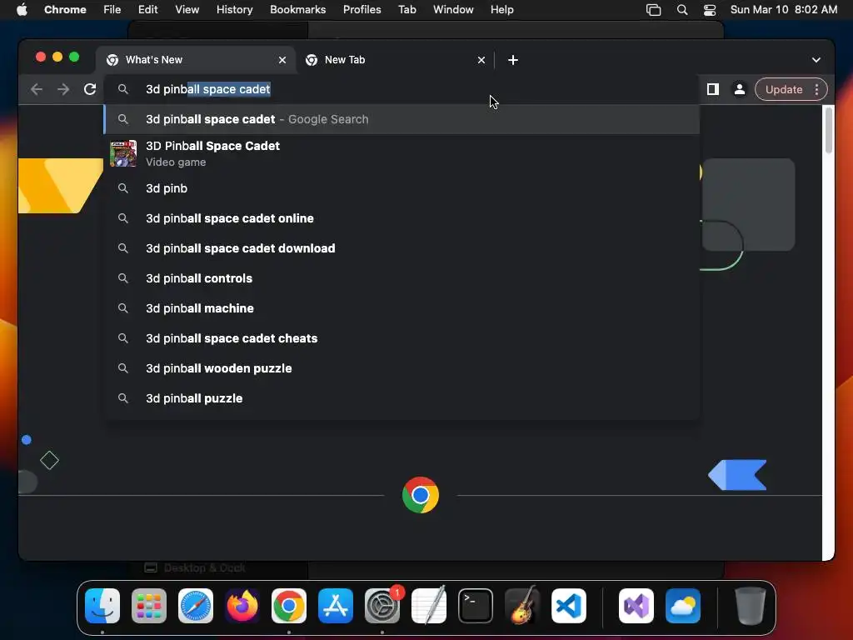
Task: Open the Bookmarks menu
Action: 297,10
